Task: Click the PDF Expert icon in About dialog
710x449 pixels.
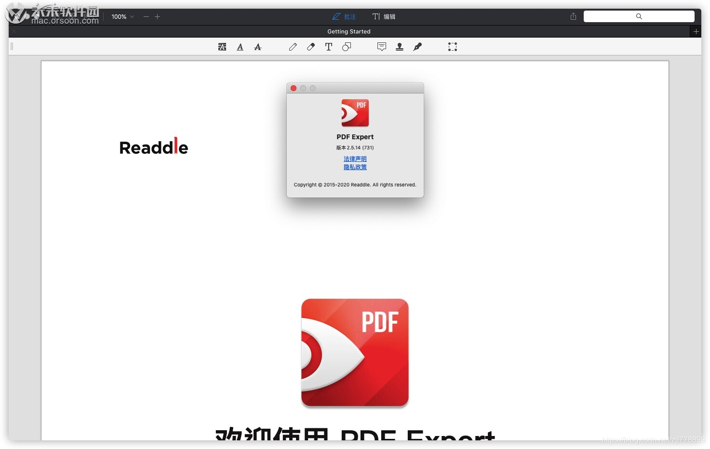Action: pos(355,113)
